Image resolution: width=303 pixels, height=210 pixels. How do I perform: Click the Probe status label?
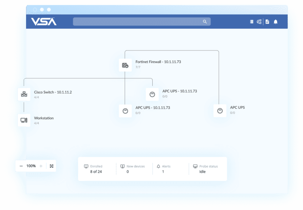tap(208, 166)
